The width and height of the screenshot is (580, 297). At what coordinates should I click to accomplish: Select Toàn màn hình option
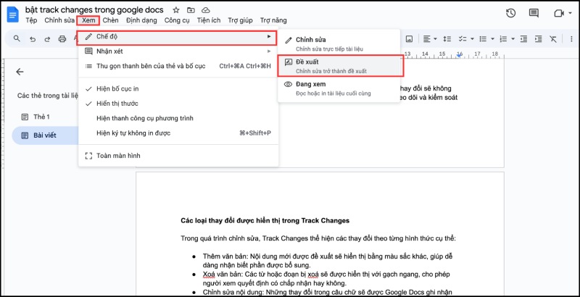tap(178, 156)
